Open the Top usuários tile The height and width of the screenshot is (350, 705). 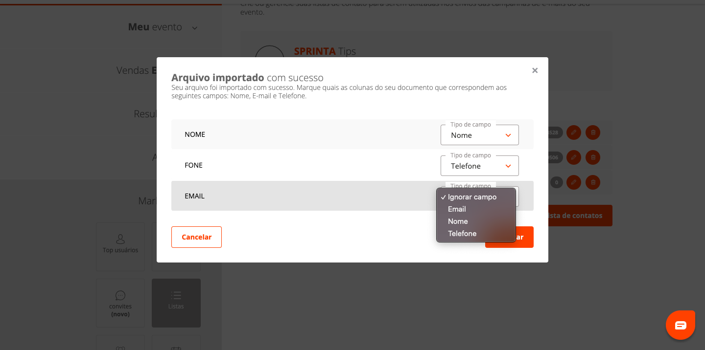tap(120, 247)
